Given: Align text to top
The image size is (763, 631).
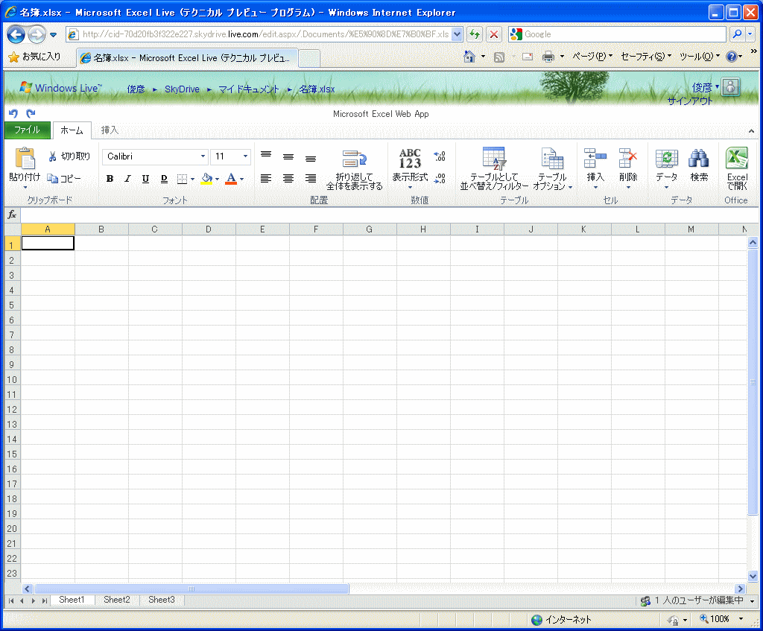Looking at the screenshot, I should tap(266, 155).
